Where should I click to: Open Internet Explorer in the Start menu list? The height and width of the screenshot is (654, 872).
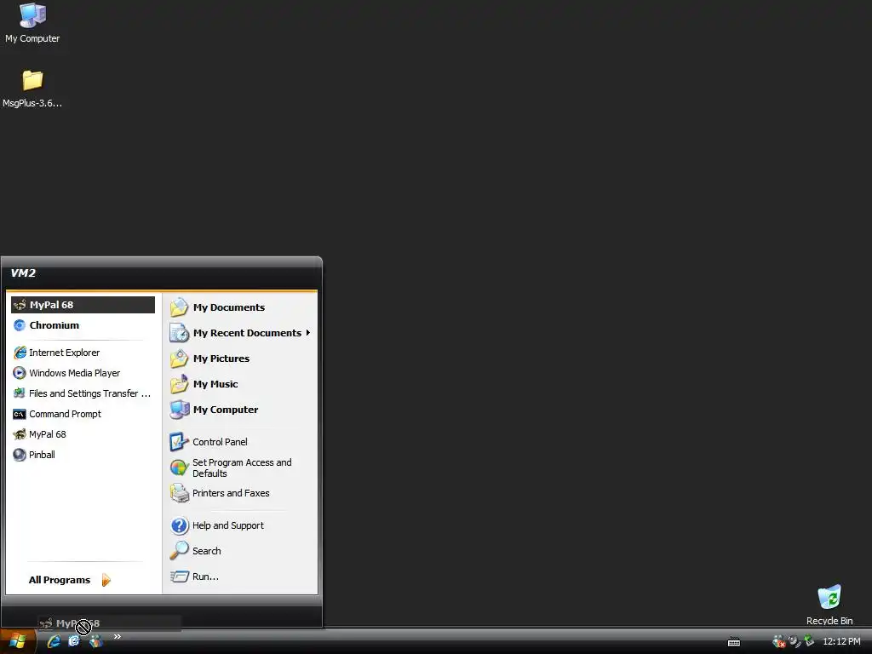[83, 353]
